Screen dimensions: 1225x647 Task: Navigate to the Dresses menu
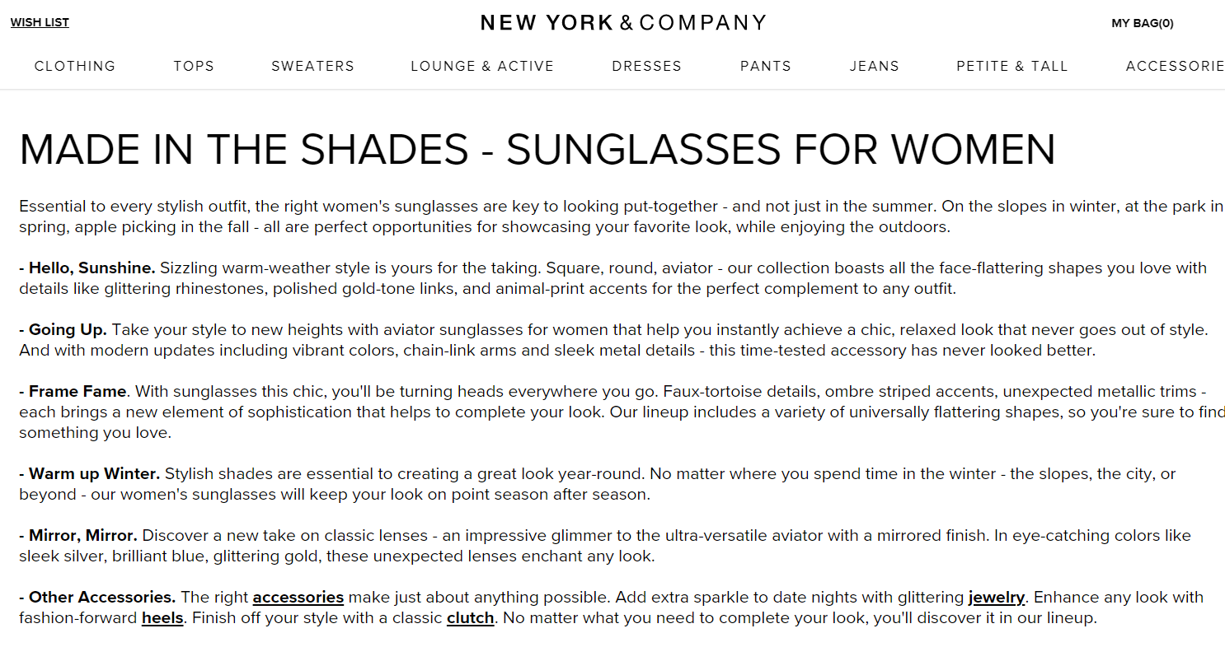tap(646, 66)
